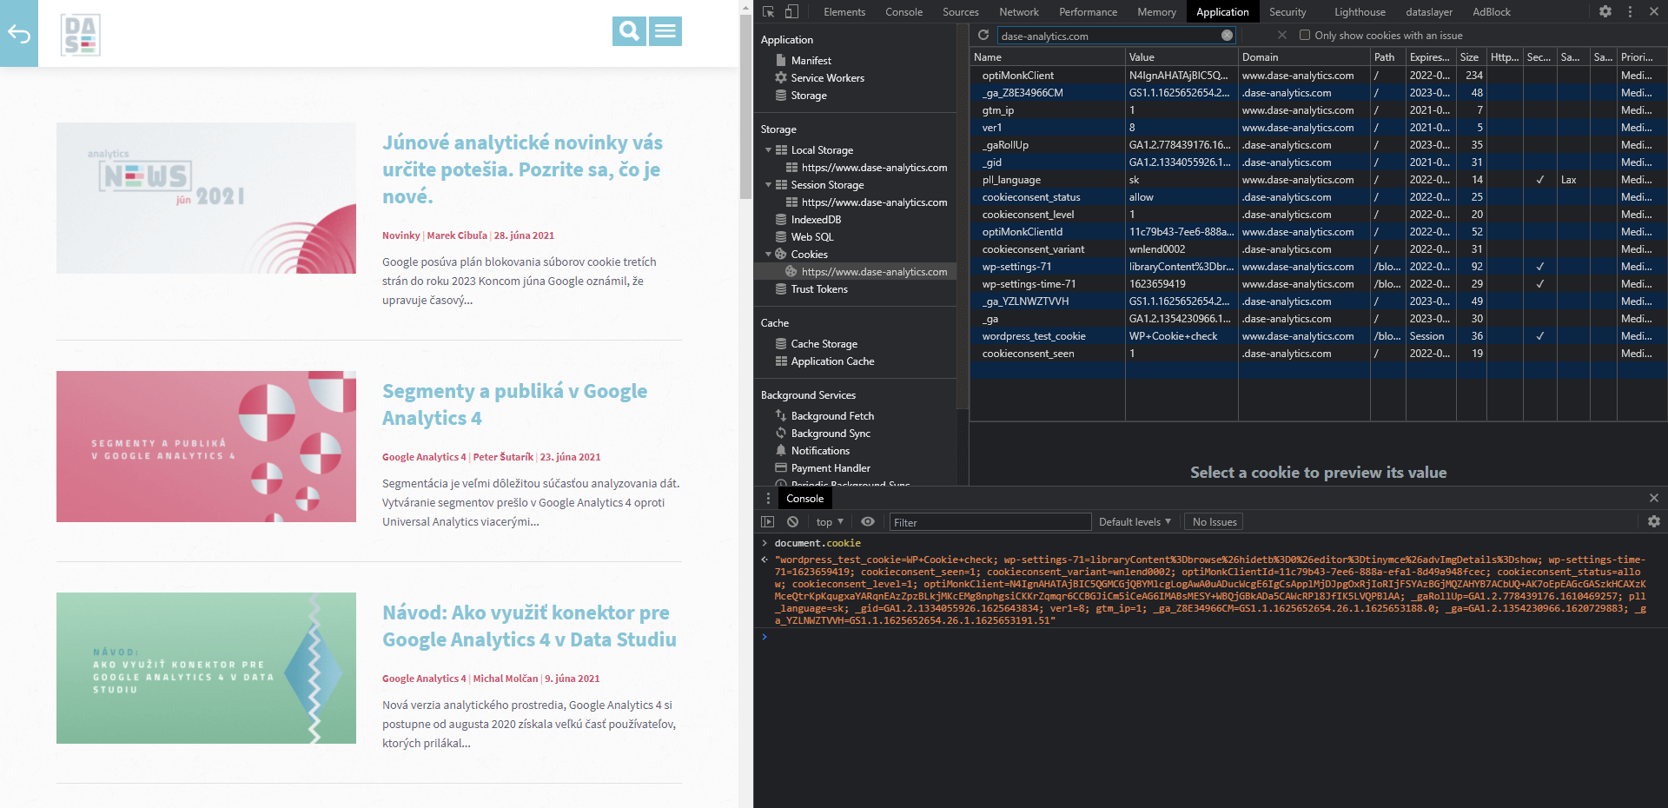Open the DevTools three-dot customize menu

(1630, 11)
